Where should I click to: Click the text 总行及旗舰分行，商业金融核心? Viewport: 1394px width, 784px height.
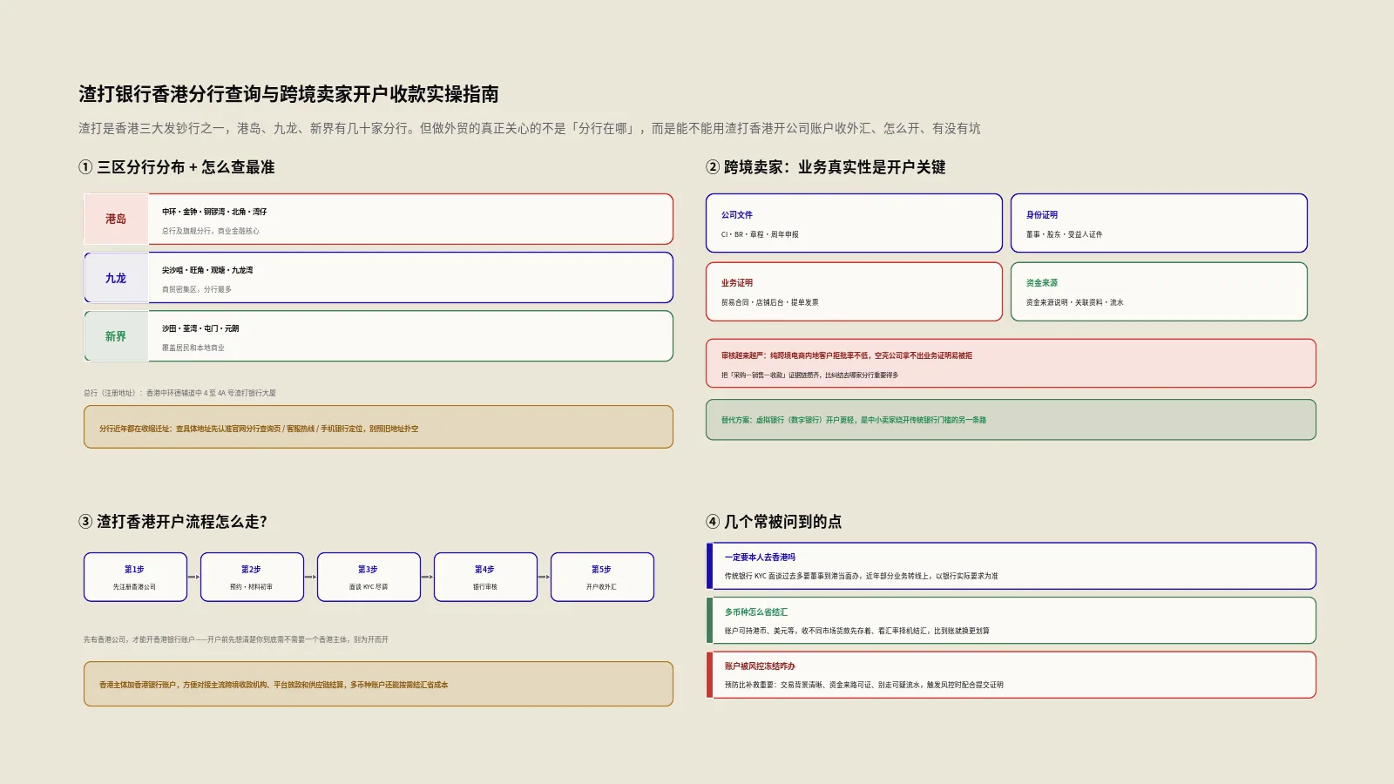pos(210,231)
